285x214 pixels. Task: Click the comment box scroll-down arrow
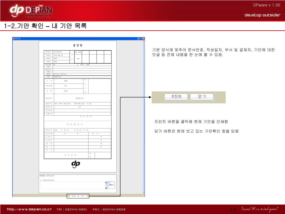pos(106,188)
